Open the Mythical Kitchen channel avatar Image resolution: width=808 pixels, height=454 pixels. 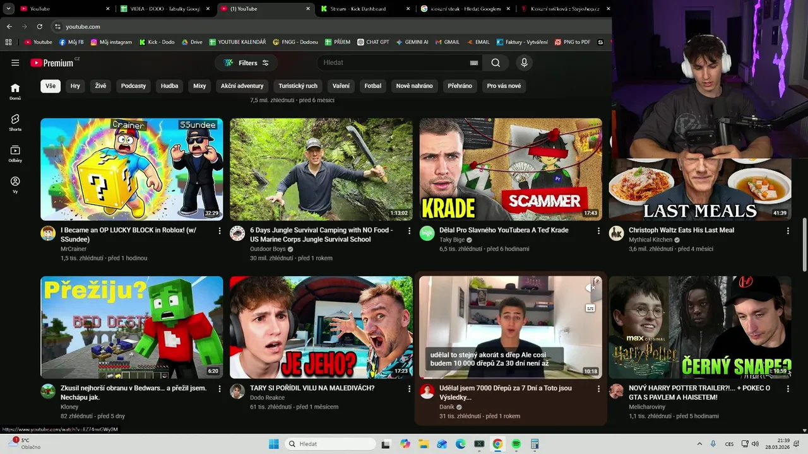pos(616,233)
